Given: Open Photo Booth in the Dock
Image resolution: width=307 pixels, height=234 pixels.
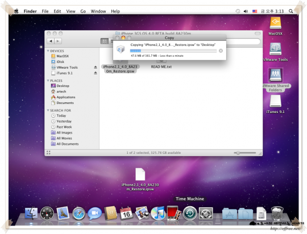Looking at the screenshot, I should (x=173, y=213).
